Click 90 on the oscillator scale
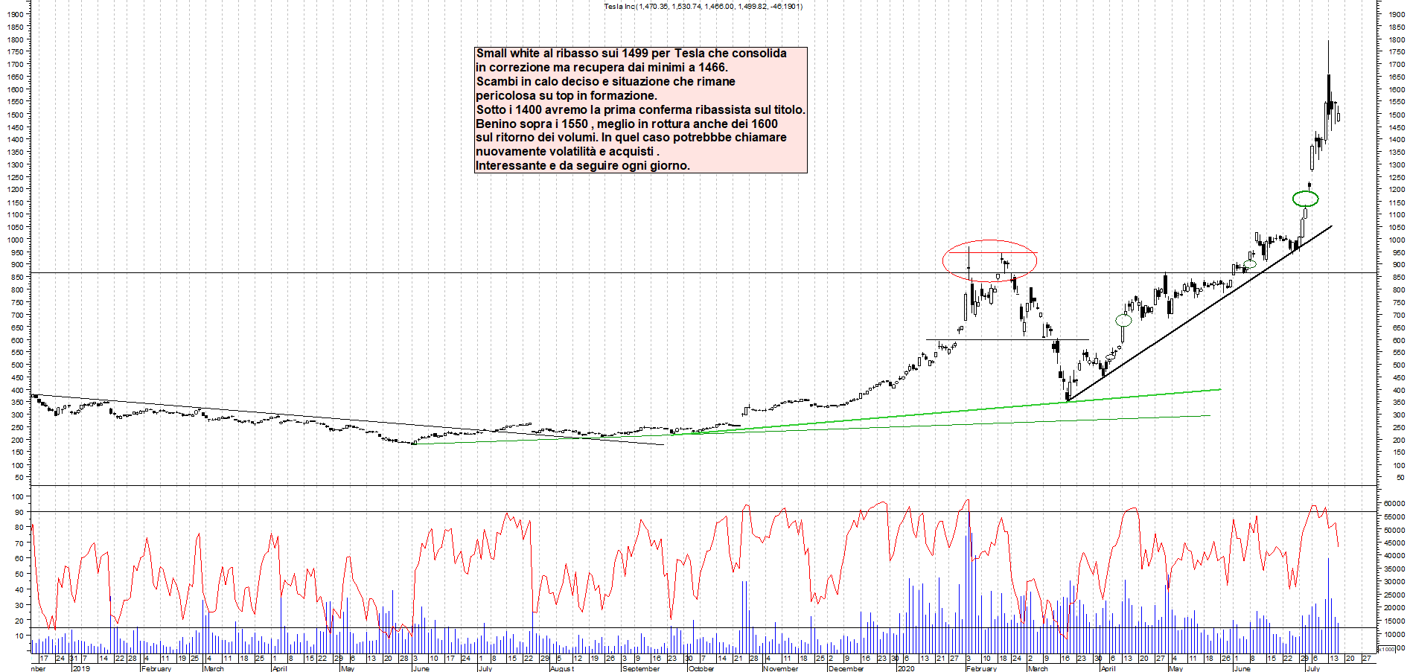Image resolution: width=1407 pixels, height=672 pixels. click(x=19, y=513)
